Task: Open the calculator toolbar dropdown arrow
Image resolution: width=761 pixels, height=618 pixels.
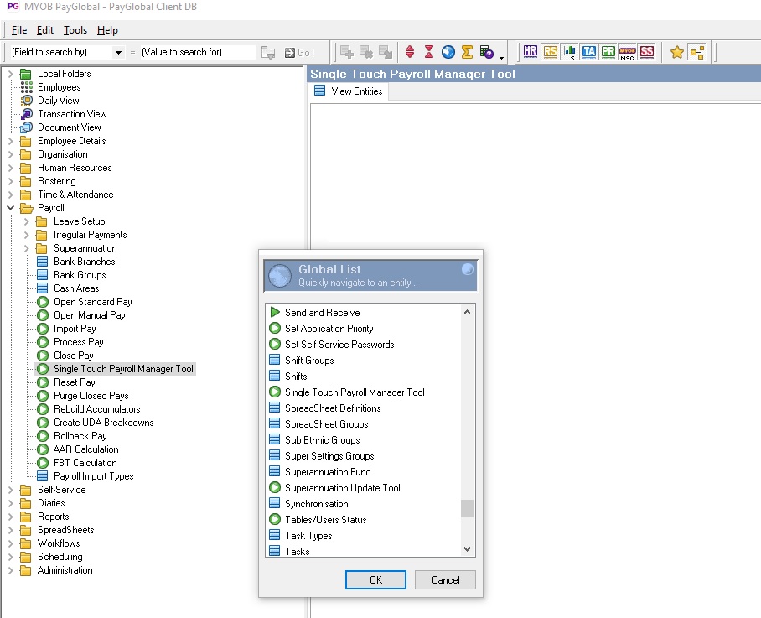Action: 501,58
